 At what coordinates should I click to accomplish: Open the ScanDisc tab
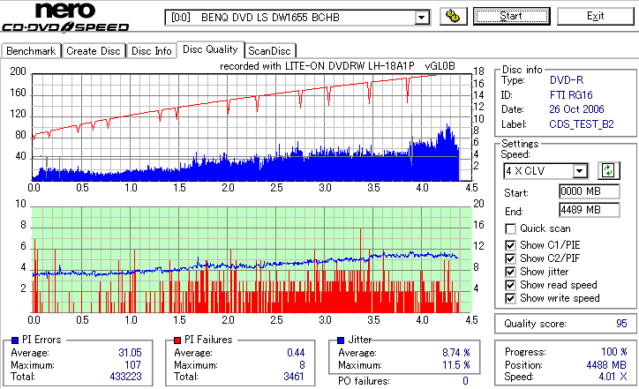[x=269, y=51]
